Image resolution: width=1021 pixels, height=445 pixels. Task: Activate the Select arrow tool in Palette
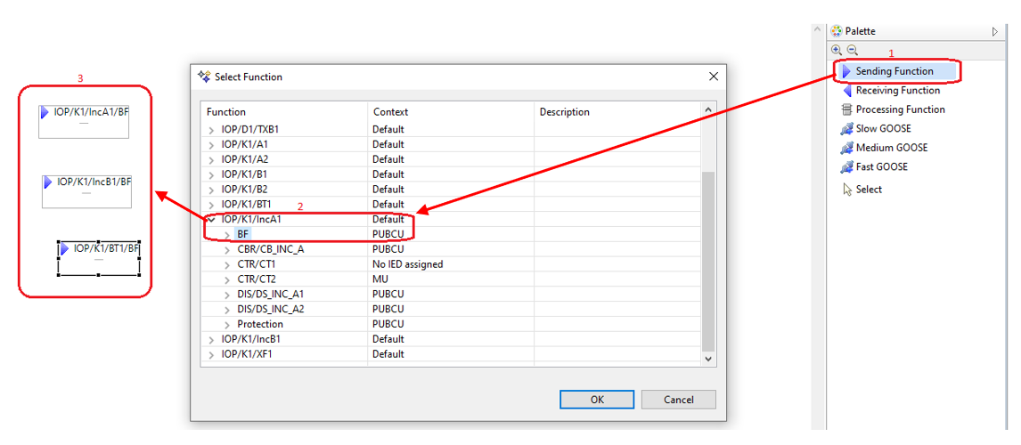[869, 190]
